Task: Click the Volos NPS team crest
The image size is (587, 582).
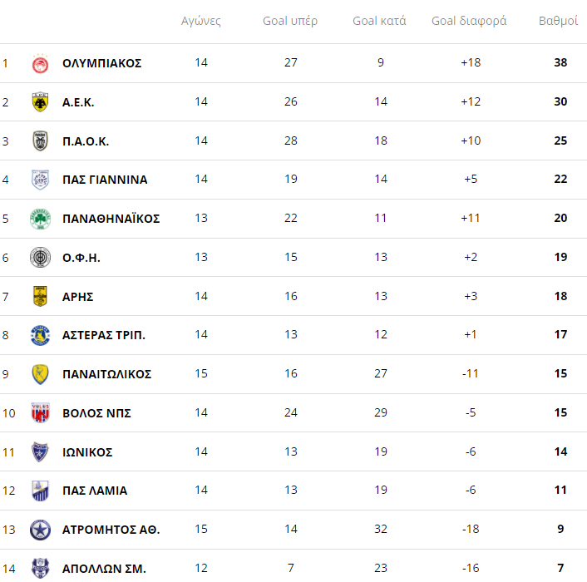Action: (x=40, y=413)
